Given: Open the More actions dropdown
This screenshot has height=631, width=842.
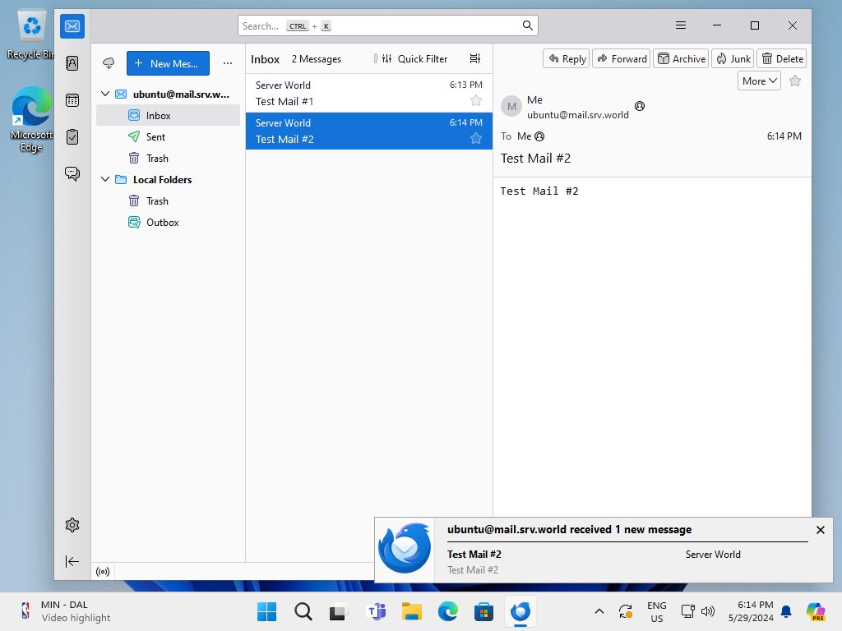Looking at the screenshot, I should click(x=758, y=81).
